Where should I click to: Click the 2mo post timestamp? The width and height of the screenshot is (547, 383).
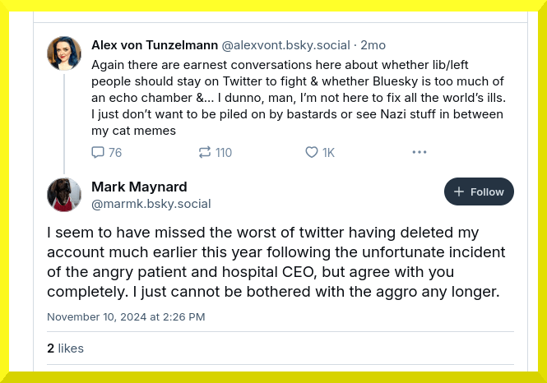(373, 44)
